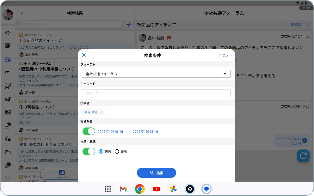Image resolution: width=314 pixels, height=196 pixels.
Task: Remove the 堀内 誠治 poster chip
Action: click(103, 112)
